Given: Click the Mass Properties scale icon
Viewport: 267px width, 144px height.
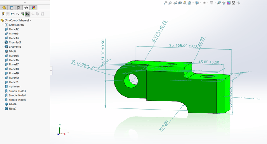Looking at the screenshot, I should point(224,3).
